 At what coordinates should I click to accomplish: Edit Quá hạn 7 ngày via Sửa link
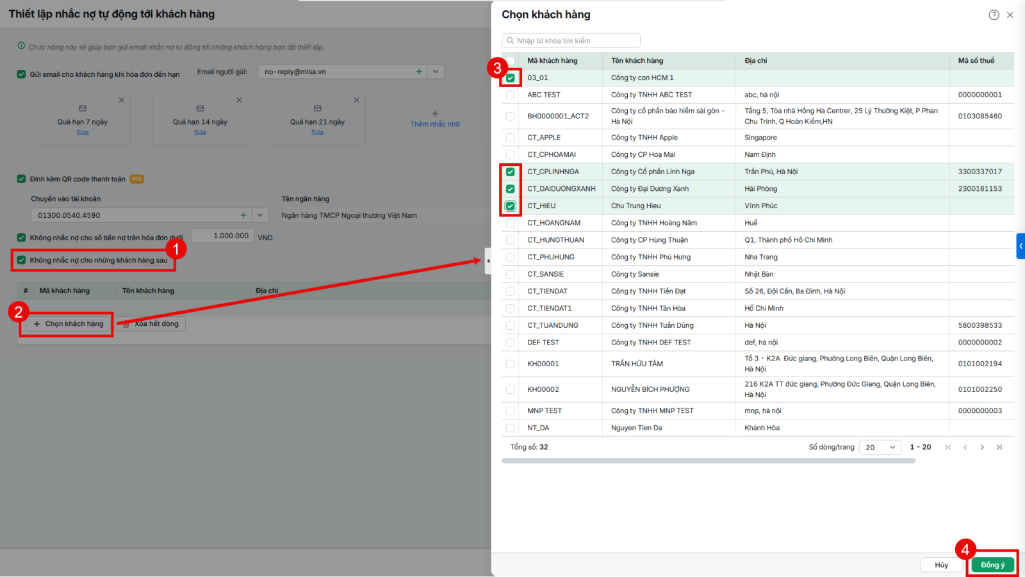(83, 133)
